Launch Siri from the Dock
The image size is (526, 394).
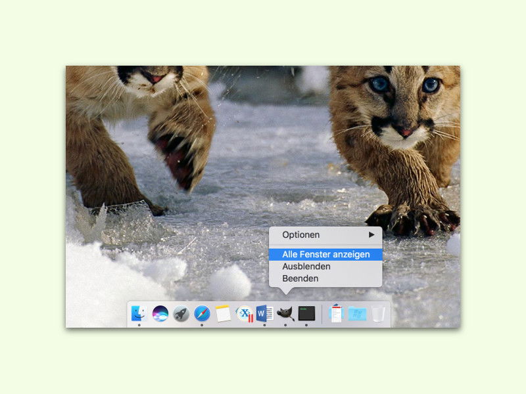point(160,314)
